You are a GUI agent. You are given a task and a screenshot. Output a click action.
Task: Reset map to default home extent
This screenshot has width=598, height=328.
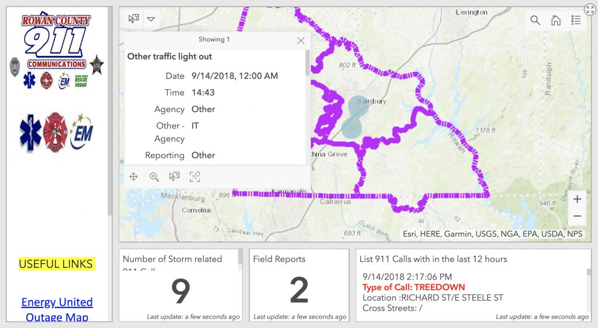tap(556, 20)
